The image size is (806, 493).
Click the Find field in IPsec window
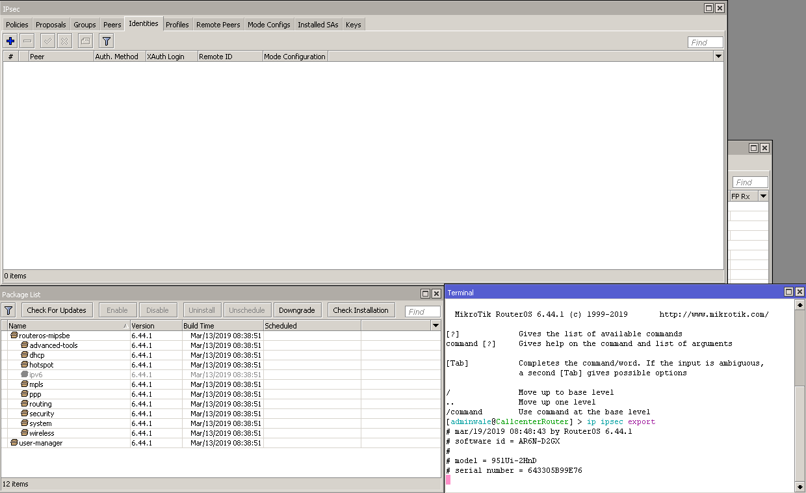705,42
